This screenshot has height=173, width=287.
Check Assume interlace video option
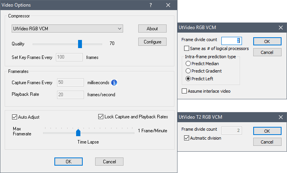click(184, 91)
